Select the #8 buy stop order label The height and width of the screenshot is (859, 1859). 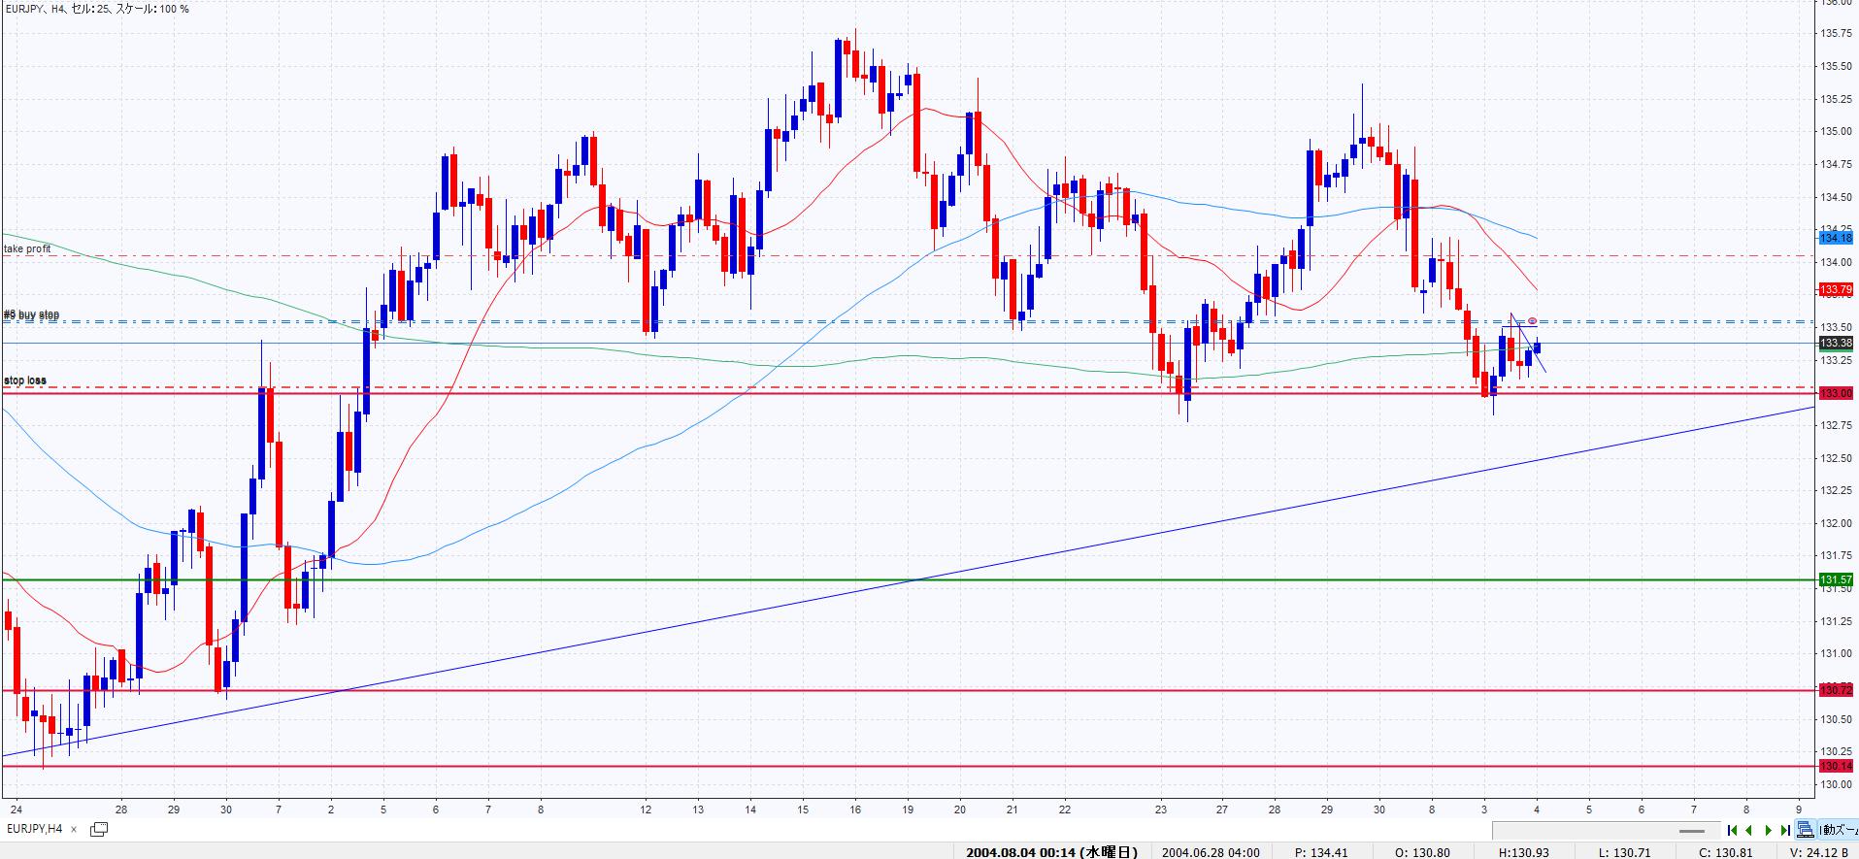31,315
